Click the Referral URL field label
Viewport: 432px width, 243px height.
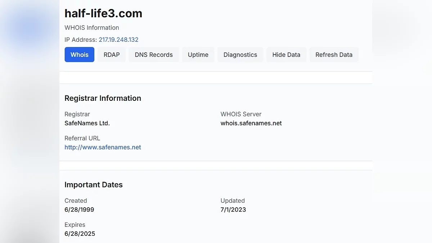pyautogui.click(x=82, y=138)
